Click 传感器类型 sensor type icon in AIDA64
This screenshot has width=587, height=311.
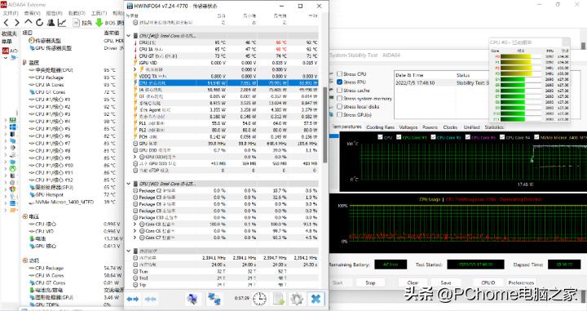[x=32, y=41]
